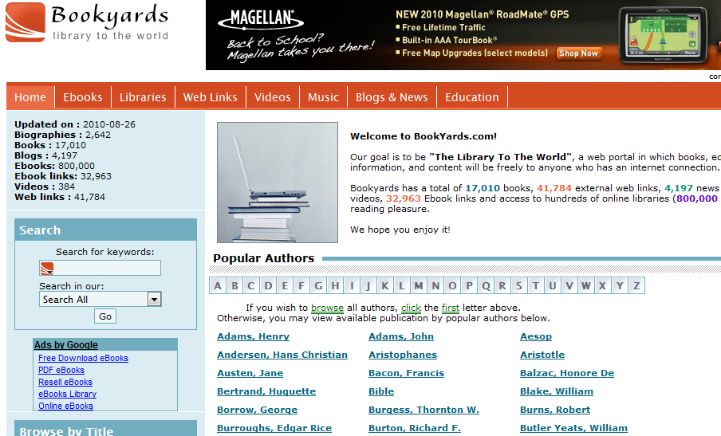This screenshot has width=721, height=436.
Task: Browse authors starting with letter K
Action: click(x=385, y=285)
